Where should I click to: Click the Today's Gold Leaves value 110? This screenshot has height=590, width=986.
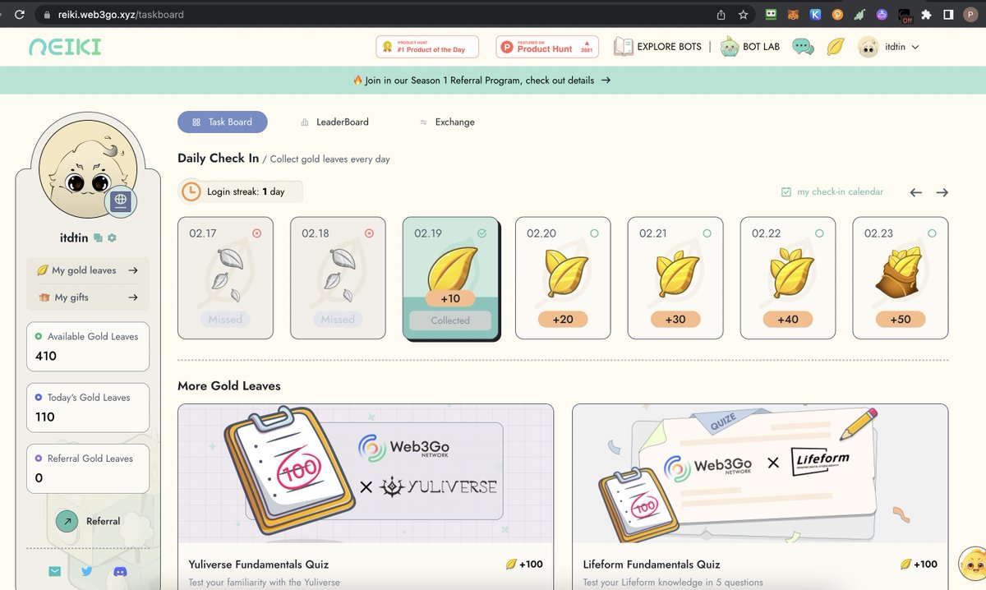pos(45,417)
